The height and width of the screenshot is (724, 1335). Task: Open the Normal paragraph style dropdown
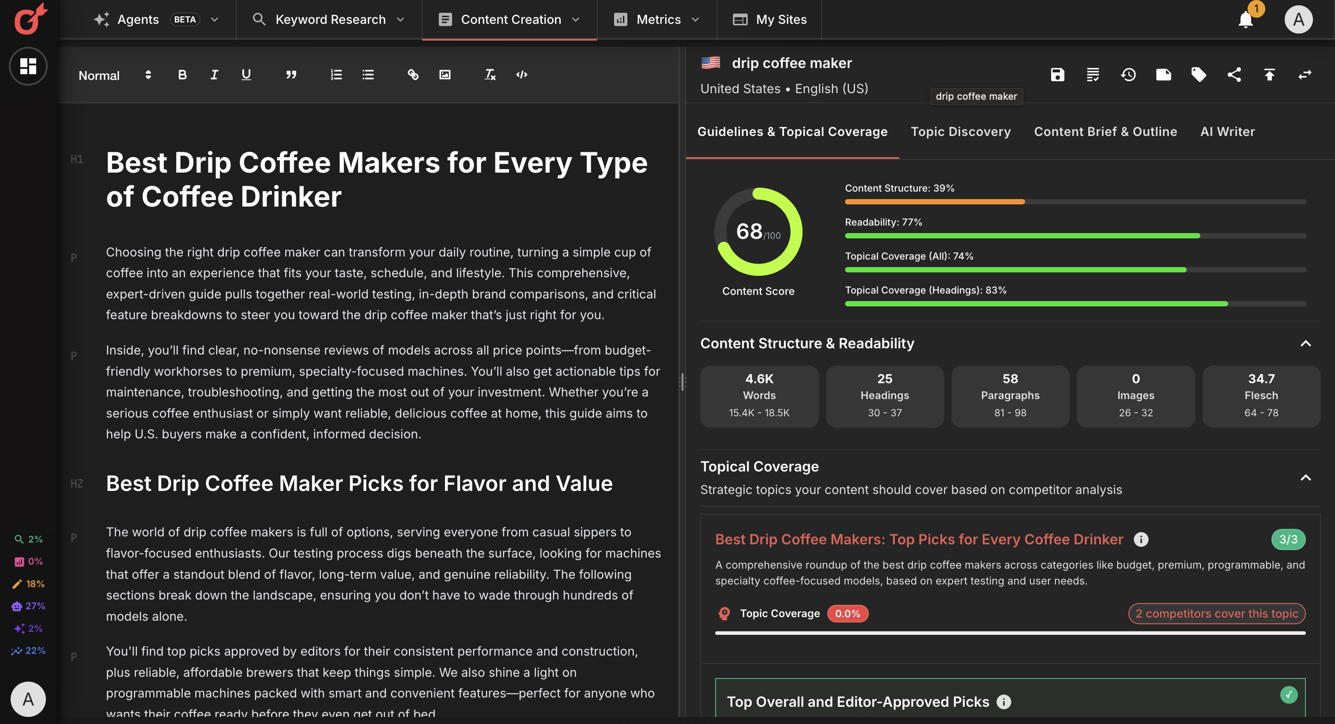(x=115, y=75)
